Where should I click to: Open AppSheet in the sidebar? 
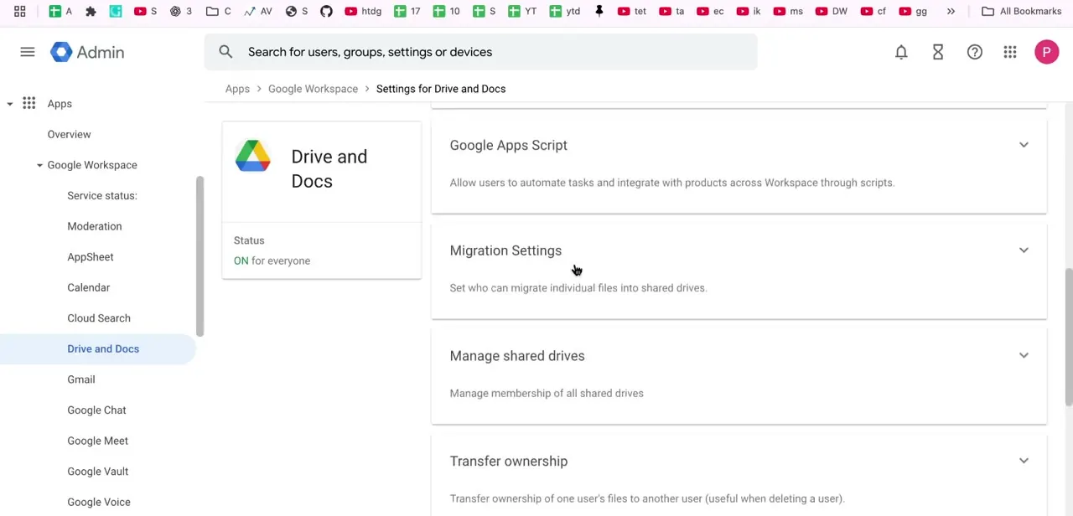pos(91,257)
